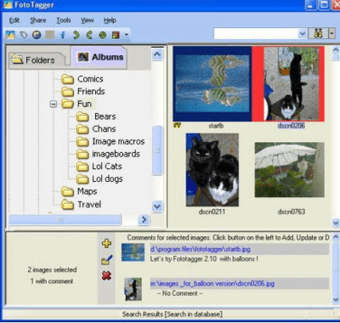The height and width of the screenshot is (323, 340).
Task: Click the 'Let's try Fototagger 2.10' comment
Action: tap(204, 259)
